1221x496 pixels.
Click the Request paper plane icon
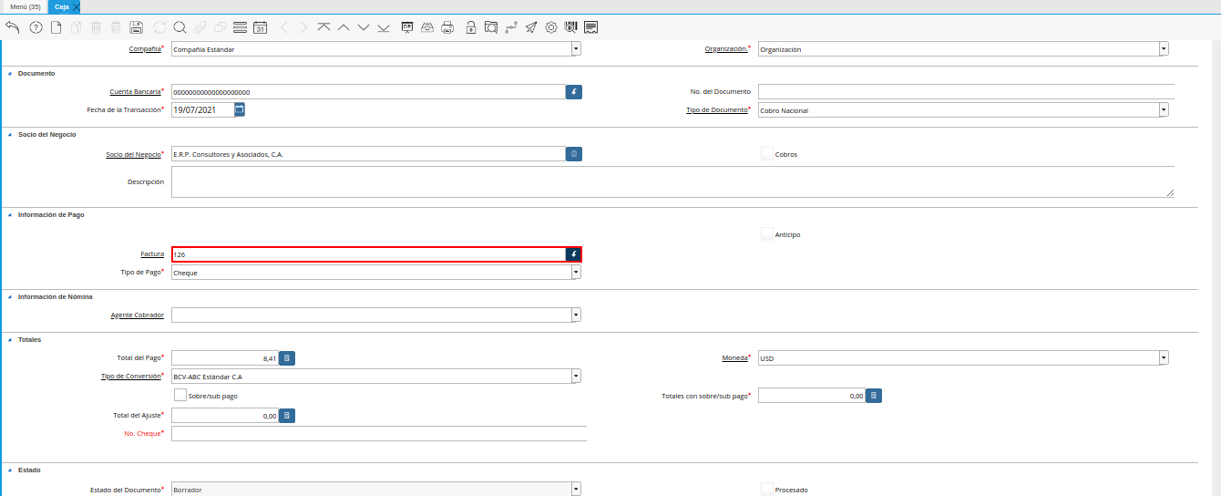531,27
